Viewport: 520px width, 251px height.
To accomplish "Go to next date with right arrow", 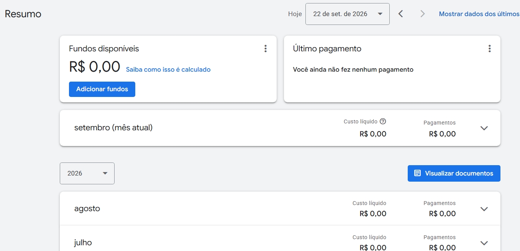I will 423,14.
